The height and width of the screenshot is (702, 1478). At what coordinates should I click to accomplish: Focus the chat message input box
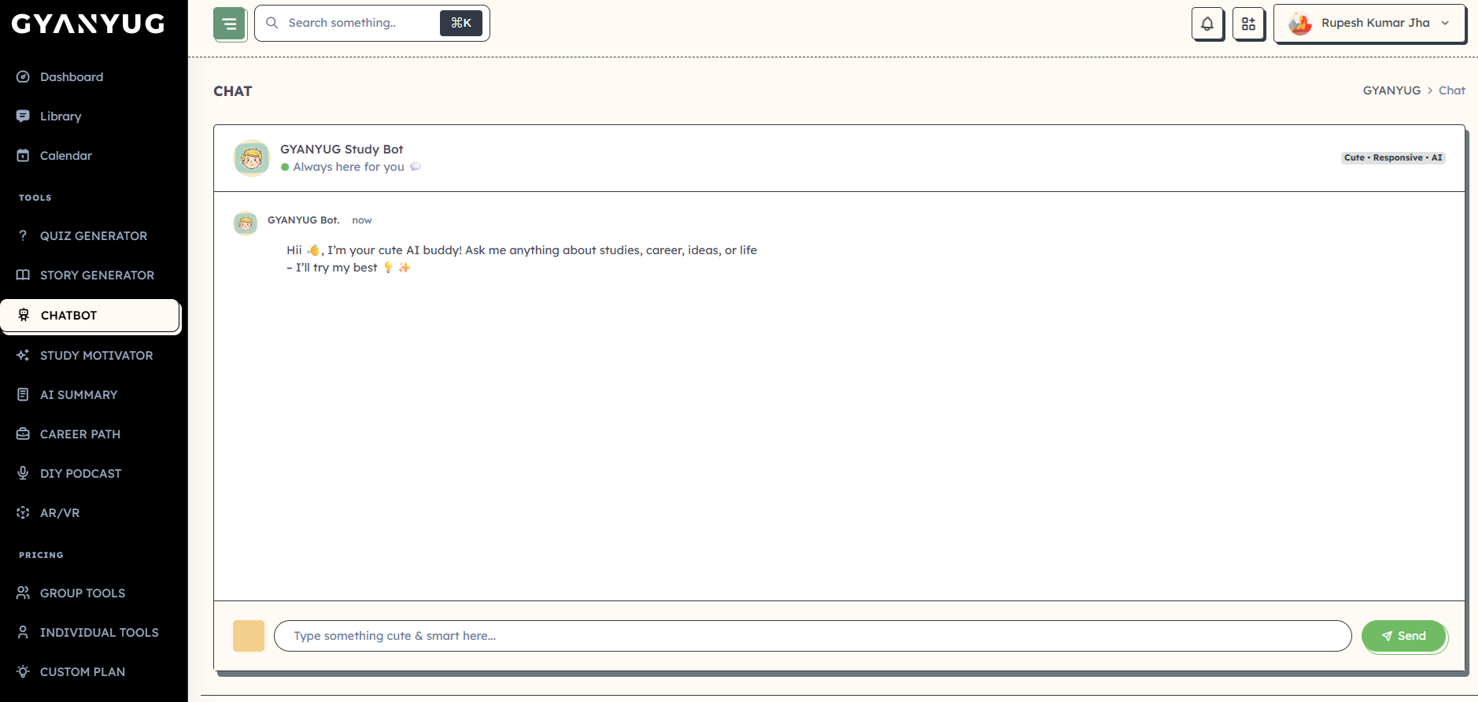click(x=812, y=636)
